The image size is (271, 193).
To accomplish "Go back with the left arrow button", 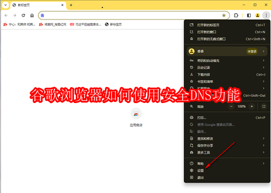I will pyautogui.click(x=6, y=16).
